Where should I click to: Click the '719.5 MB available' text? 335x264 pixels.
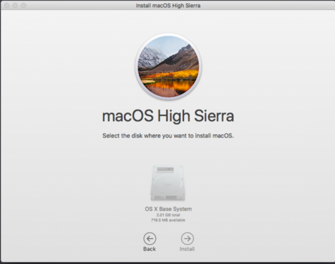pos(168,220)
